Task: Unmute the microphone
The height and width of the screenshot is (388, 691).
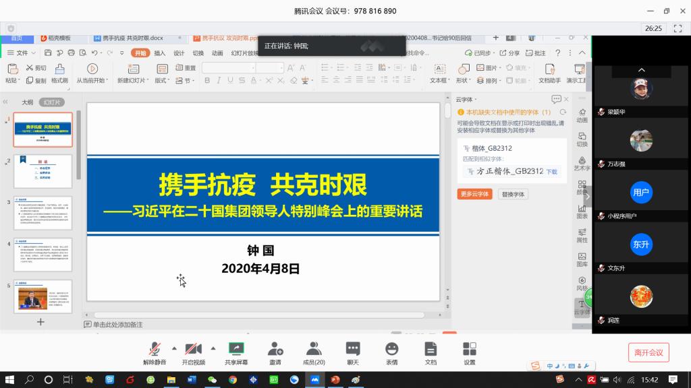Action: (155, 348)
